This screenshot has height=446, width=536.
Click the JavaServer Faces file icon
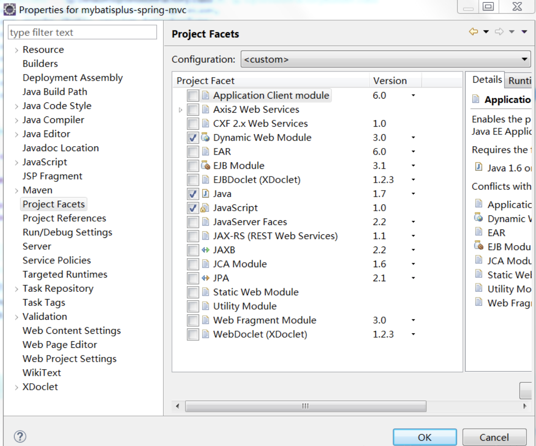tap(206, 222)
